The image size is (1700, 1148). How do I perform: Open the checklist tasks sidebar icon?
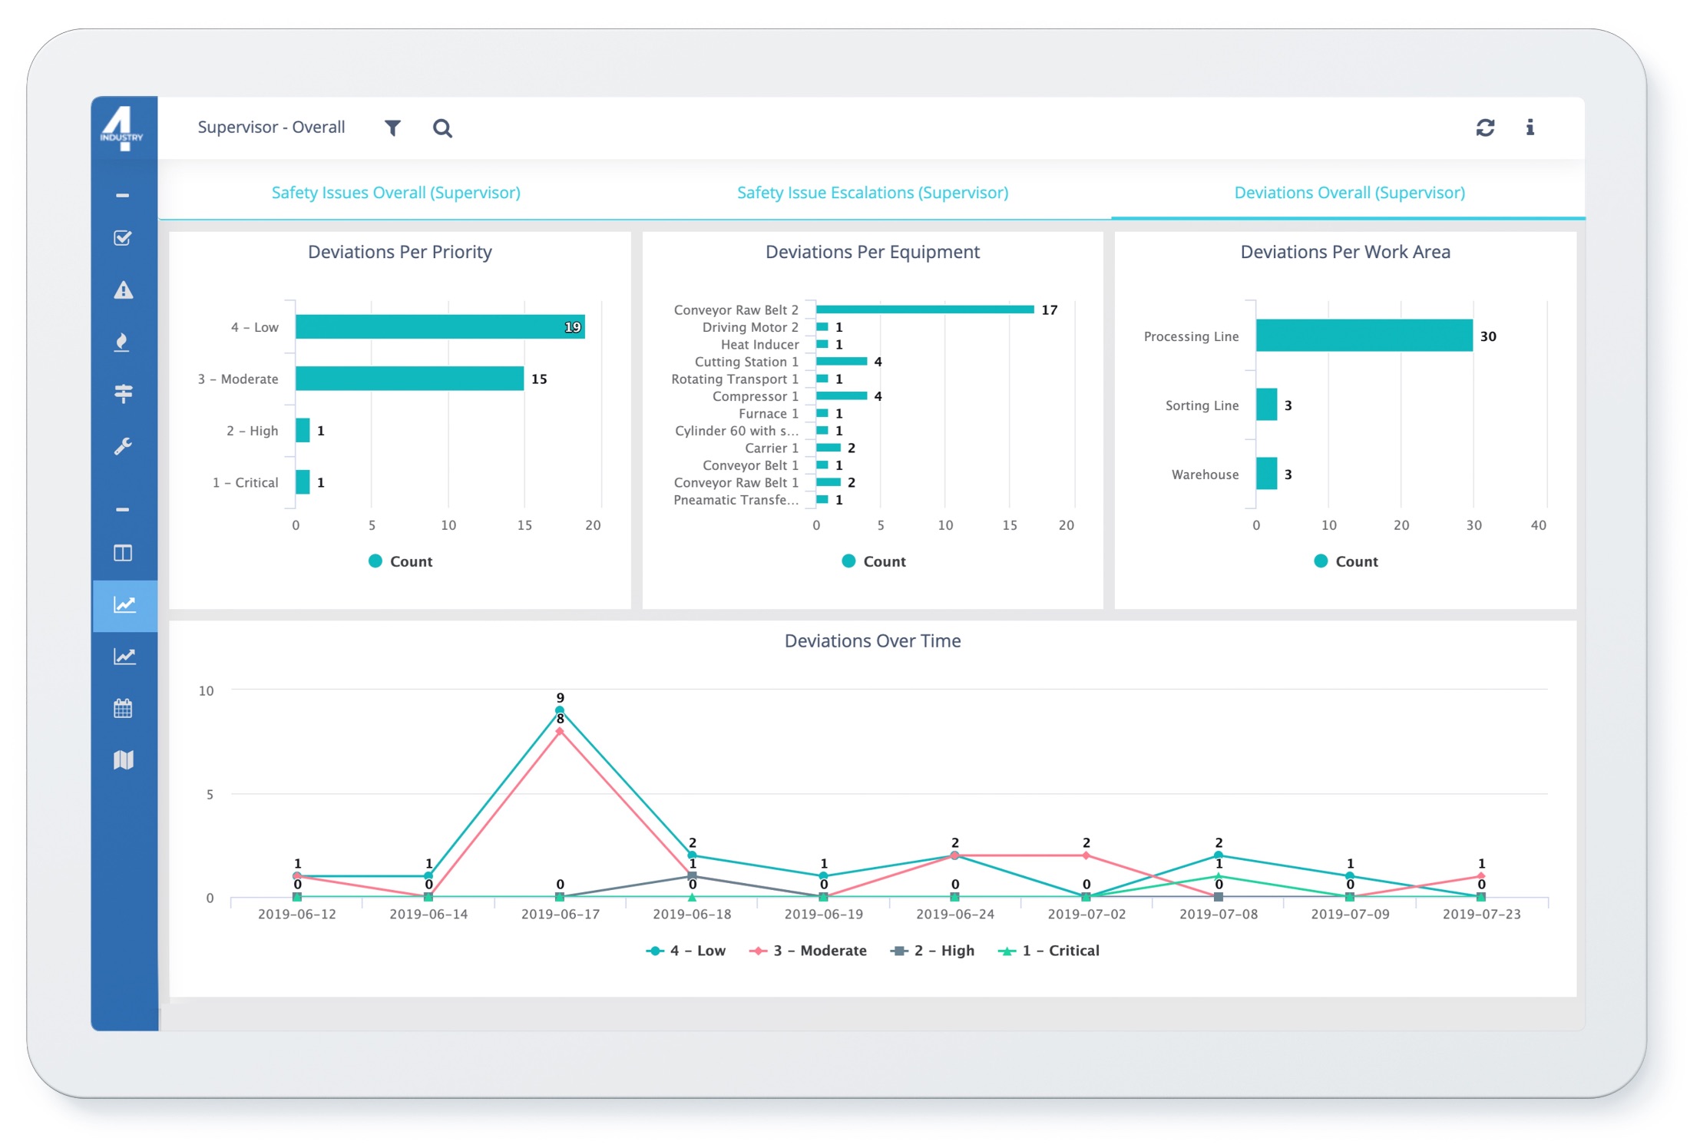123,238
